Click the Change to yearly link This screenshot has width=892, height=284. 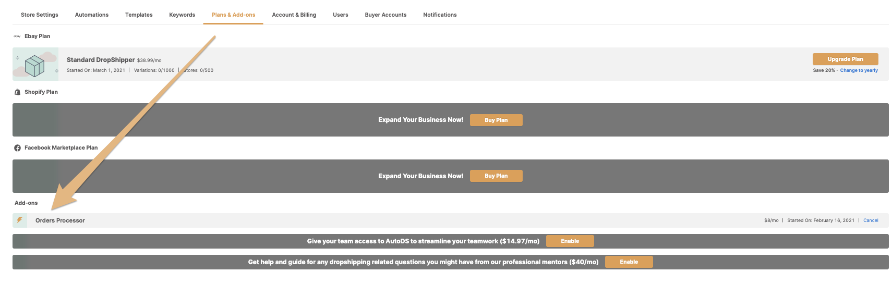click(859, 70)
